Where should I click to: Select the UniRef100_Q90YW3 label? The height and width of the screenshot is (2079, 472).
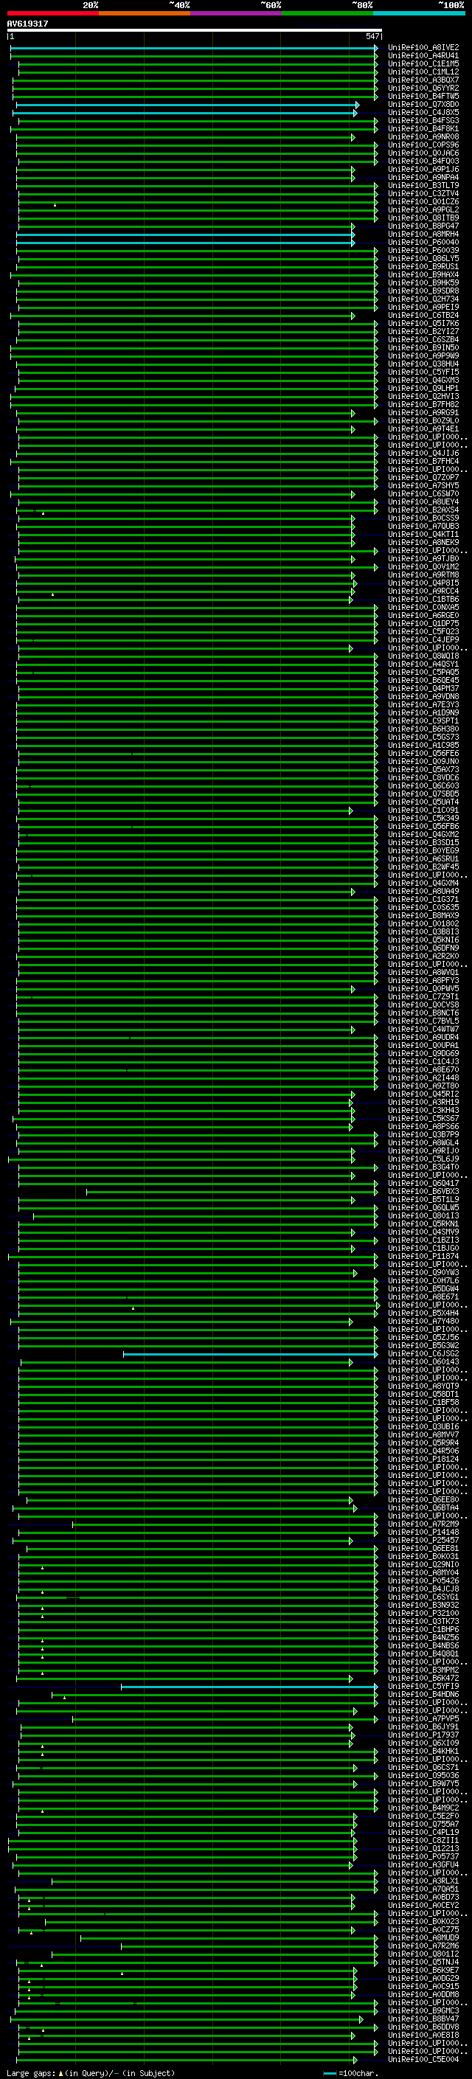[x=423, y=1273]
